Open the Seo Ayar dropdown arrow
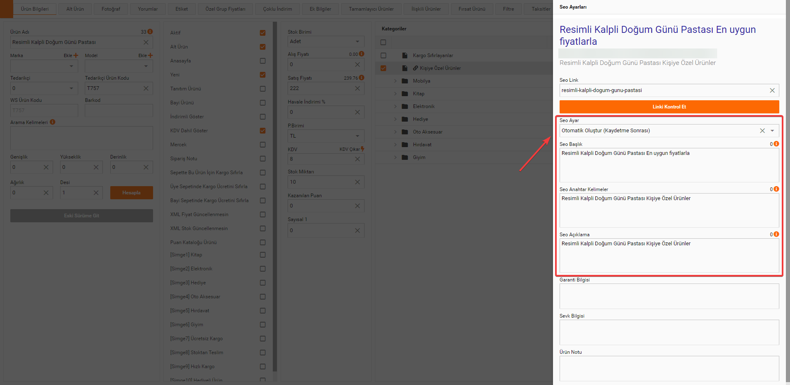The image size is (790, 385). pos(772,131)
